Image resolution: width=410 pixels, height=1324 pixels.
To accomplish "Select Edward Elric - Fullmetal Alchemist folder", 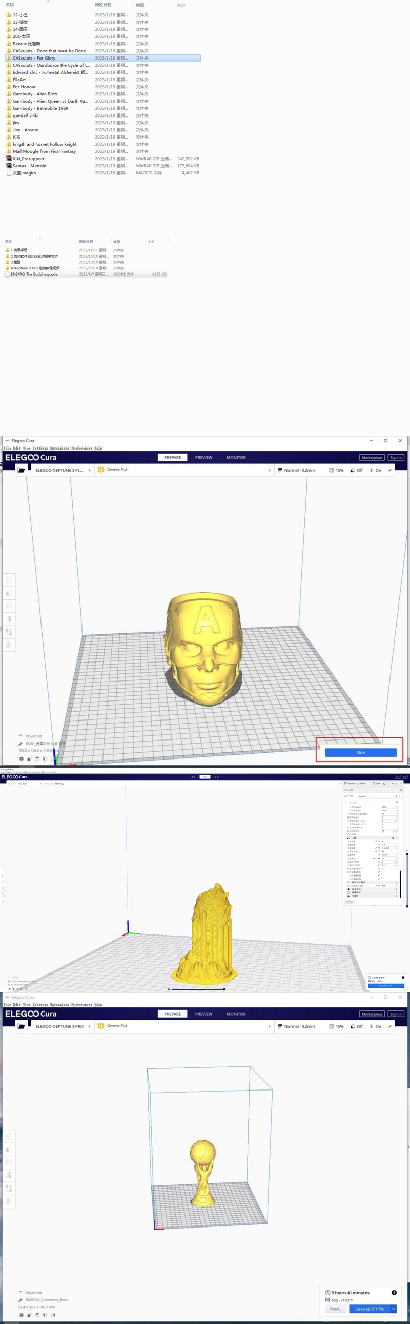I will tap(102, 72).
